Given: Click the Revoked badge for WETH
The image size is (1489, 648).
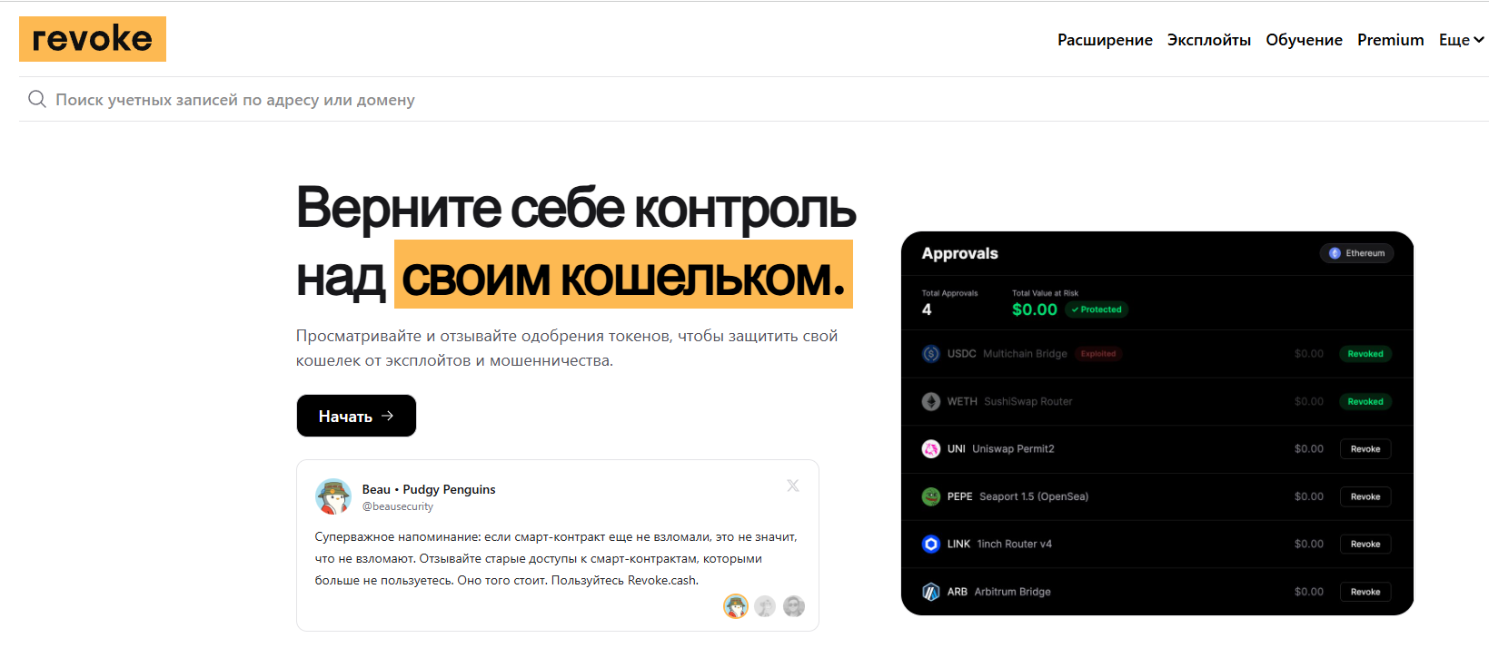Looking at the screenshot, I should 1365,401.
